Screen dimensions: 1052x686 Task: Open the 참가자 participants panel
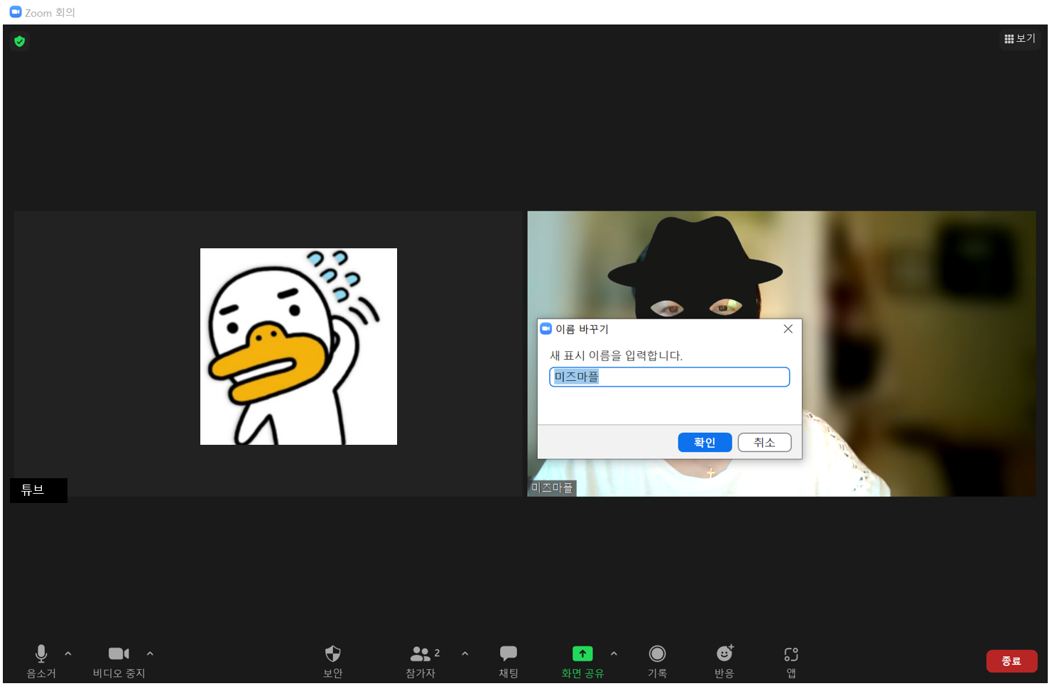click(x=421, y=661)
